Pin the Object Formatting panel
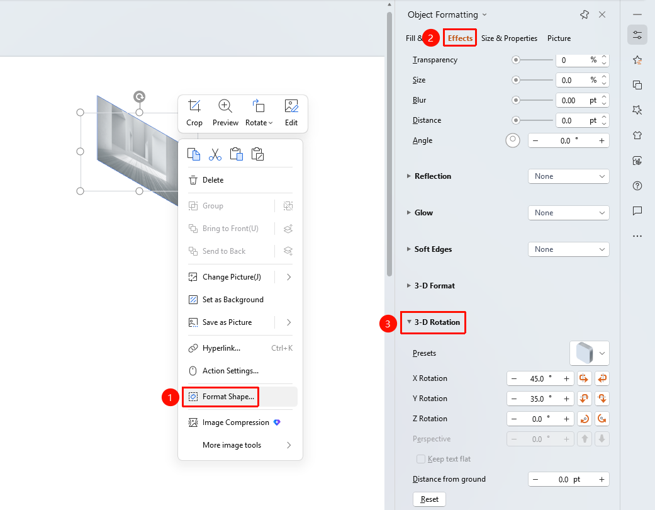 (585, 14)
